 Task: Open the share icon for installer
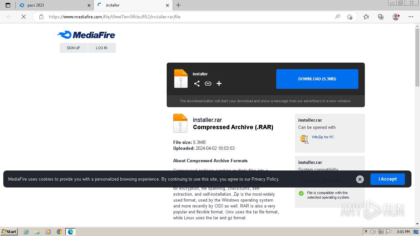[197, 84]
